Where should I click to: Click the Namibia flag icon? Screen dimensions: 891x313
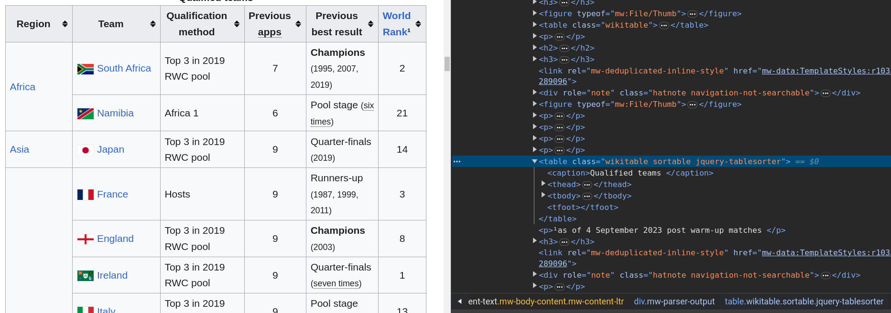point(85,114)
